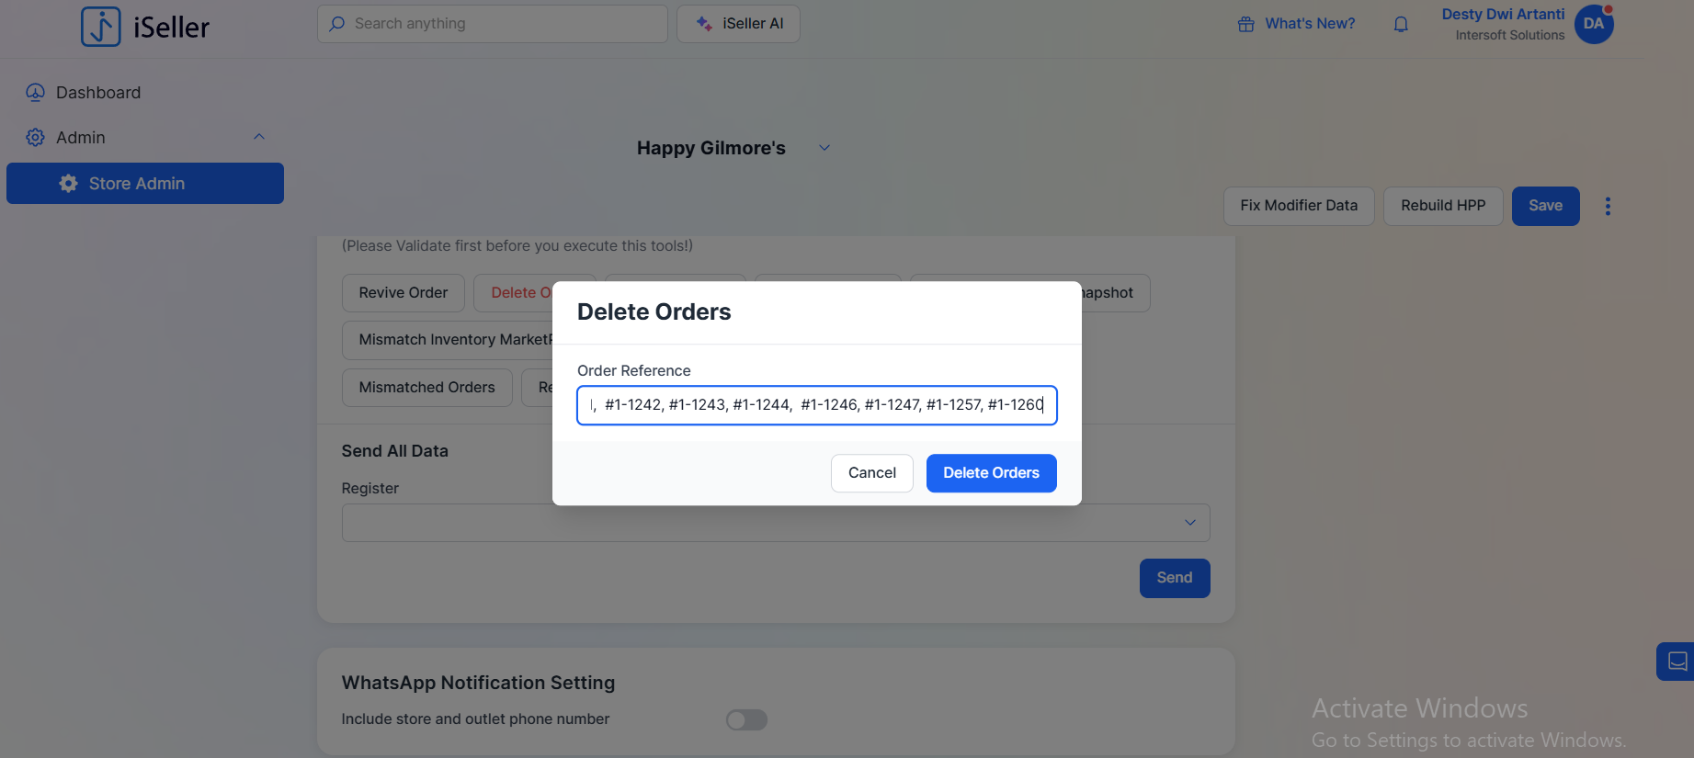Open the Dashboard menu item
The width and height of the screenshot is (1694, 758).
tap(98, 93)
